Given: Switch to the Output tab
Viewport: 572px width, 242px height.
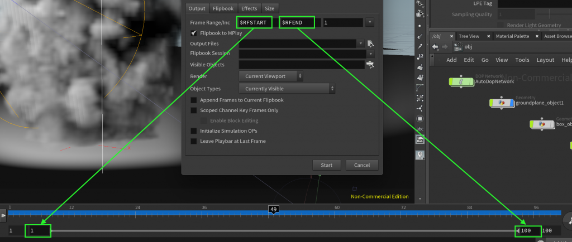Looking at the screenshot, I should (197, 8).
